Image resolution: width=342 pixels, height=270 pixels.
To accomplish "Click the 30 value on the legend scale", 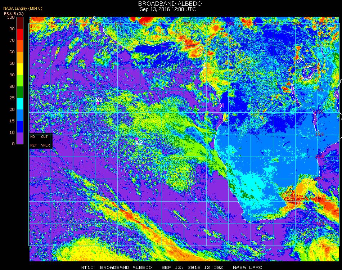I will [x=12, y=87].
